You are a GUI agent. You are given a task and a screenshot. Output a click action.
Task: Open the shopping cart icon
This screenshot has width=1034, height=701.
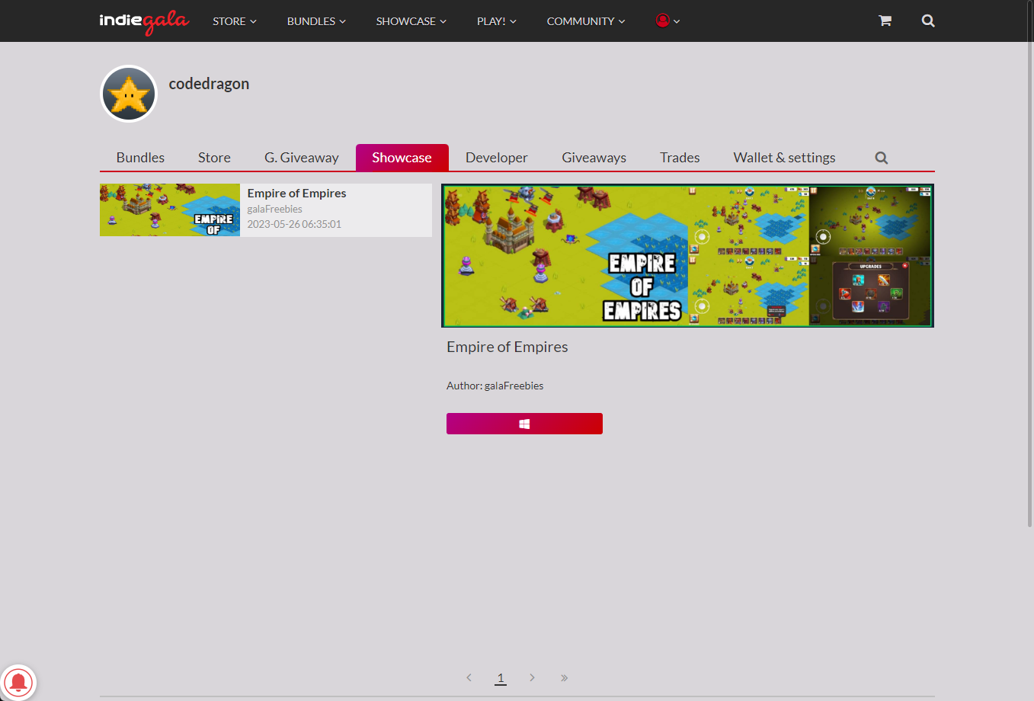click(x=885, y=21)
